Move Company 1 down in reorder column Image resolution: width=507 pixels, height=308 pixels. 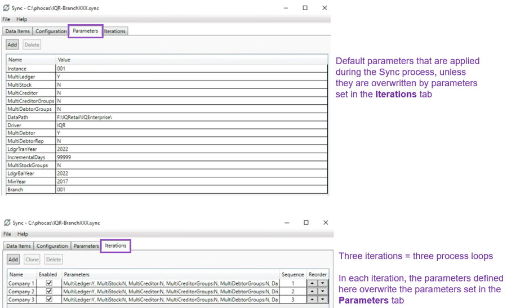pos(322,283)
